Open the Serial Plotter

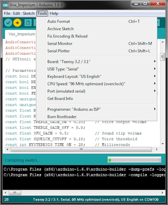(x=97, y=51)
